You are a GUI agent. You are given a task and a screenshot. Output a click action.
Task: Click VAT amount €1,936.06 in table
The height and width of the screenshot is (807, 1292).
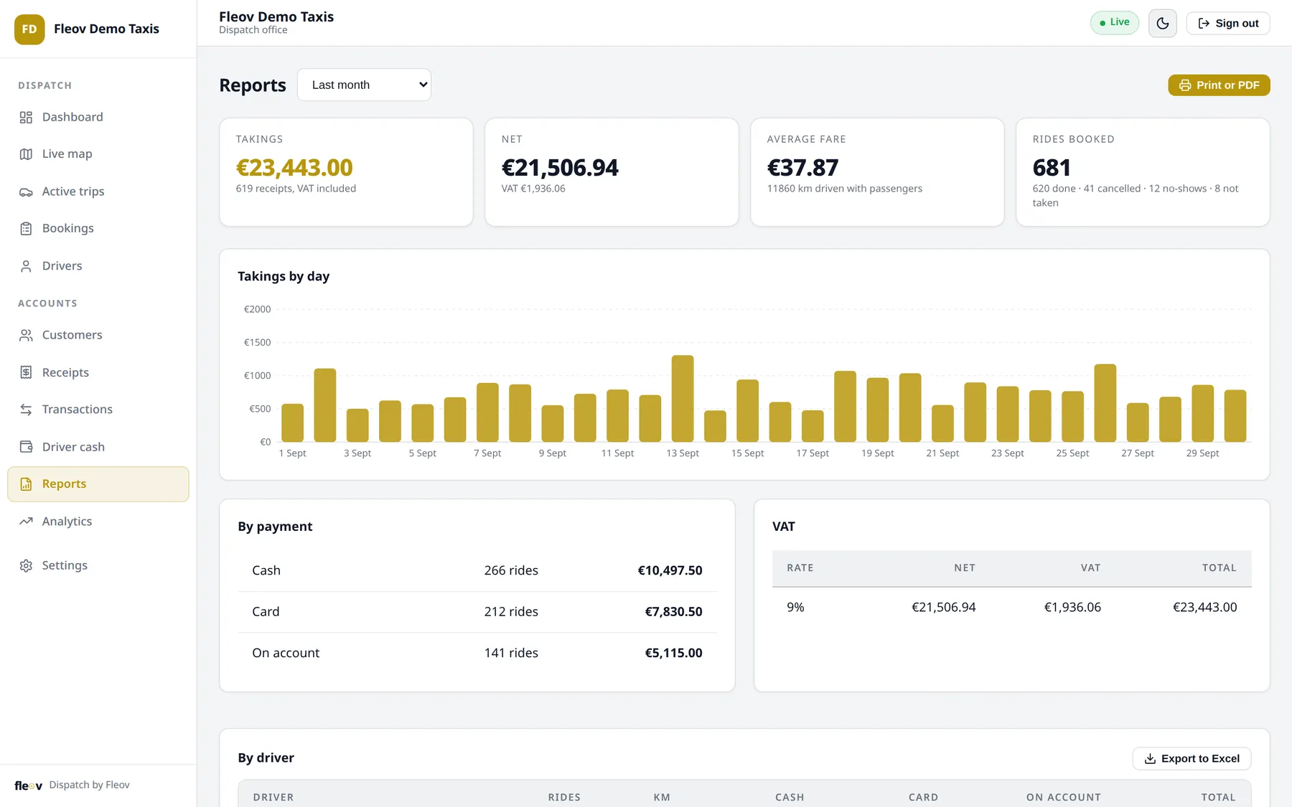1072,607
